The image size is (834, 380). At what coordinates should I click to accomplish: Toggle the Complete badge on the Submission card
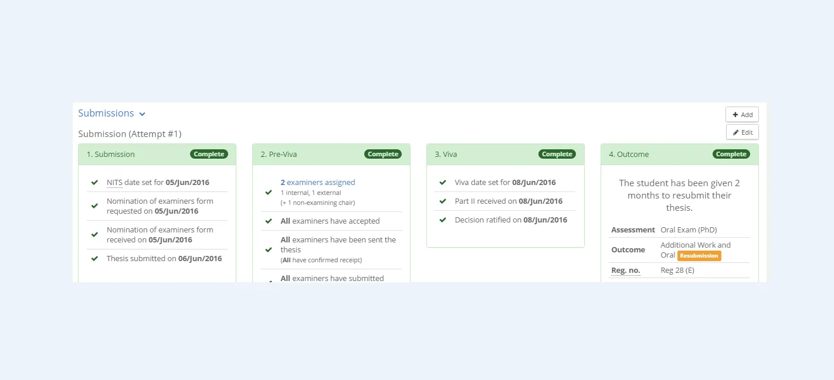[x=209, y=154]
